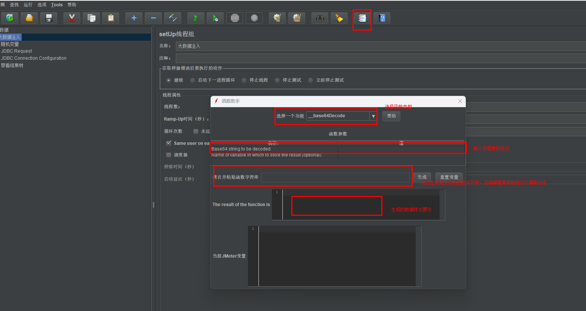The width and height of the screenshot is (586, 311).
Task: Open a test plan via folder icon
Action: pos(29,18)
